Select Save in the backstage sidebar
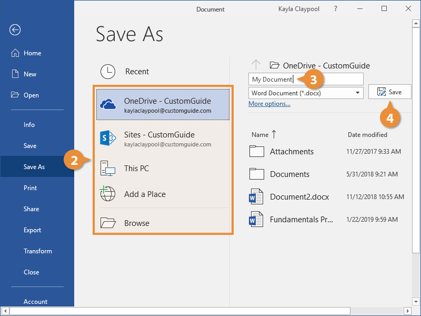 pyautogui.click(x=30, y=146)
